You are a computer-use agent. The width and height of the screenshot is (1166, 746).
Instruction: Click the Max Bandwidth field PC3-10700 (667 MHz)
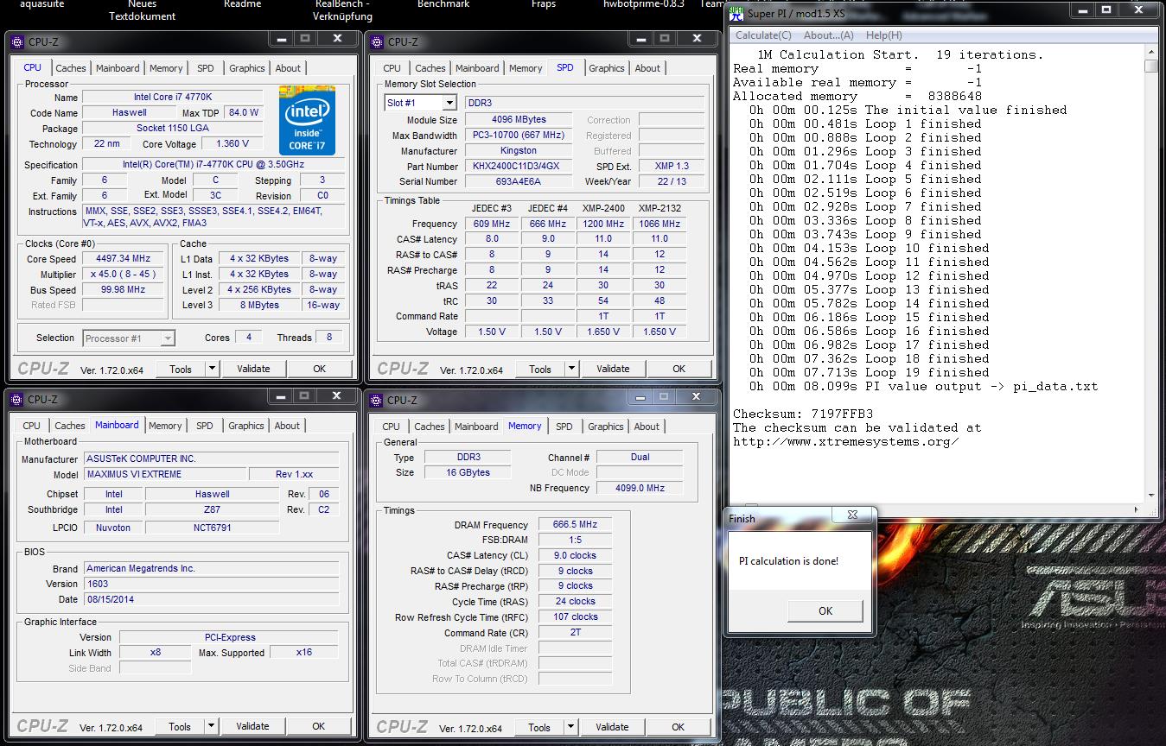pos(519,135)
